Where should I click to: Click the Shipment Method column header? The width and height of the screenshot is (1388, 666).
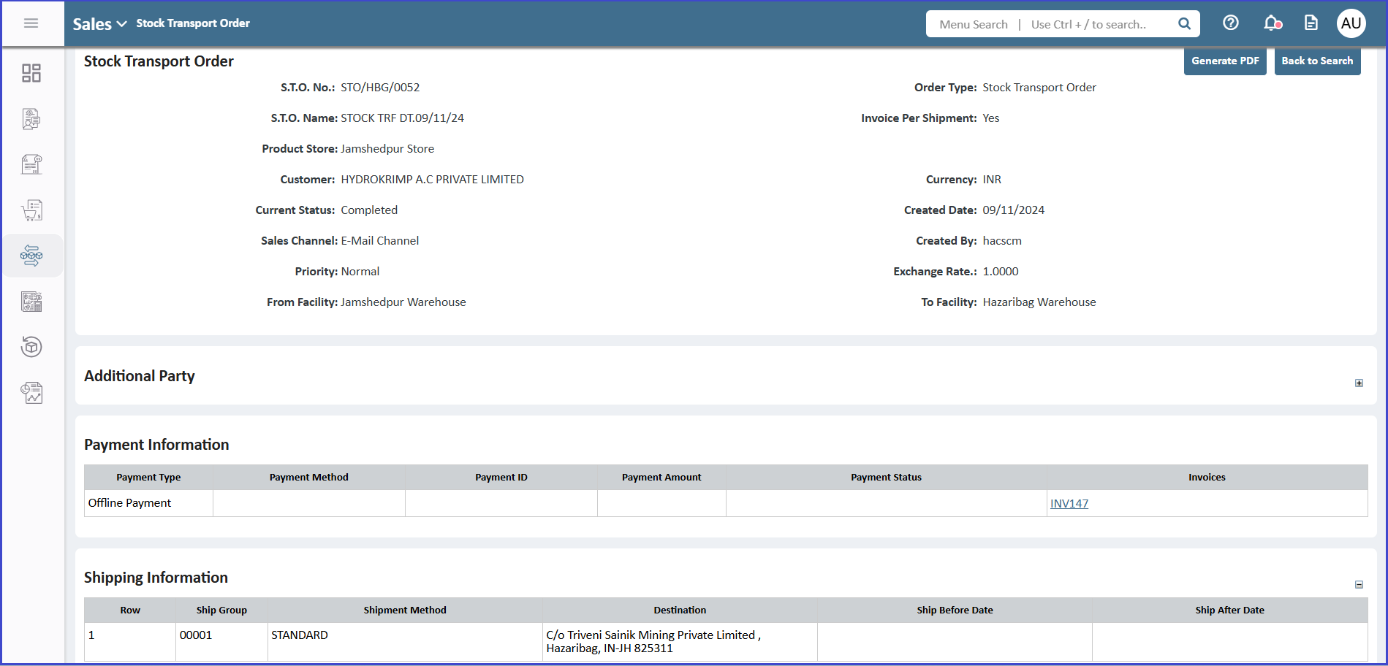(405, 610)
